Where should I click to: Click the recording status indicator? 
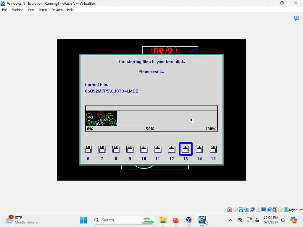269,210
